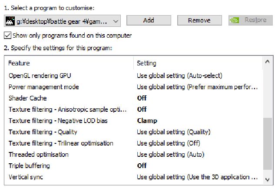Screen dimensions: 278x191
Task: Click the game program icon in the dropdown
Action: coord(10,21)
